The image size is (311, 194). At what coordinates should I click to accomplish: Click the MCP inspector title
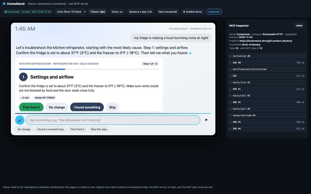tap(239, 25)
